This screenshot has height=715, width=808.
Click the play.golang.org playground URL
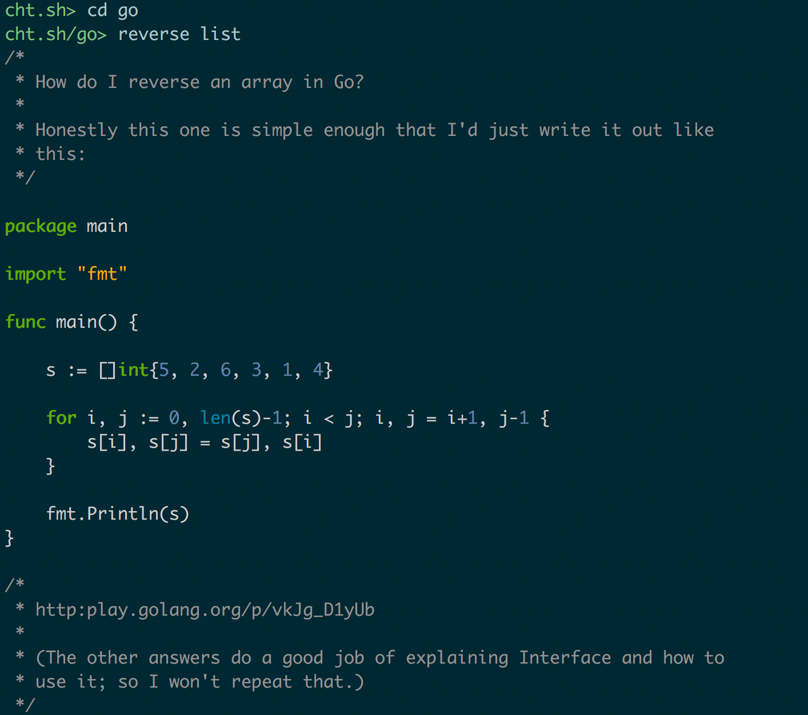[205, 610]
